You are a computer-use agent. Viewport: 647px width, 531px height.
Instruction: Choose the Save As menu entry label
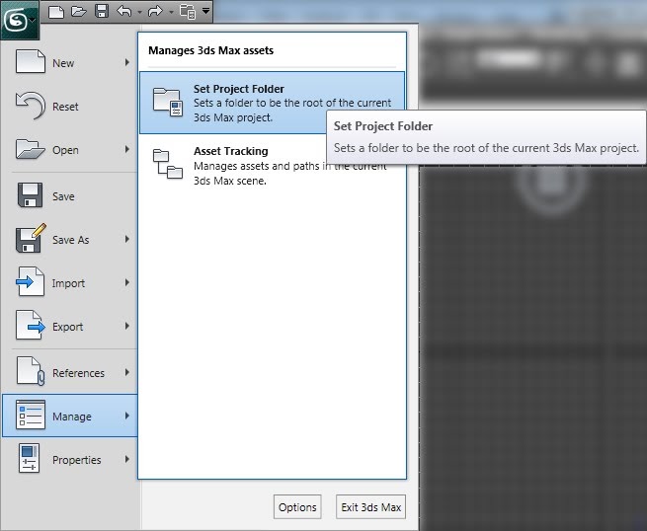(x=70, y=240)
